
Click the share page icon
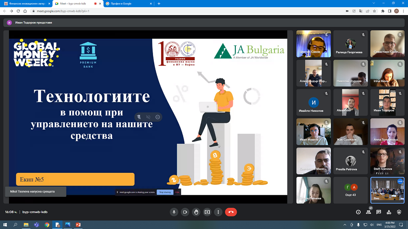pyautogui.click(x=368, y=11)
